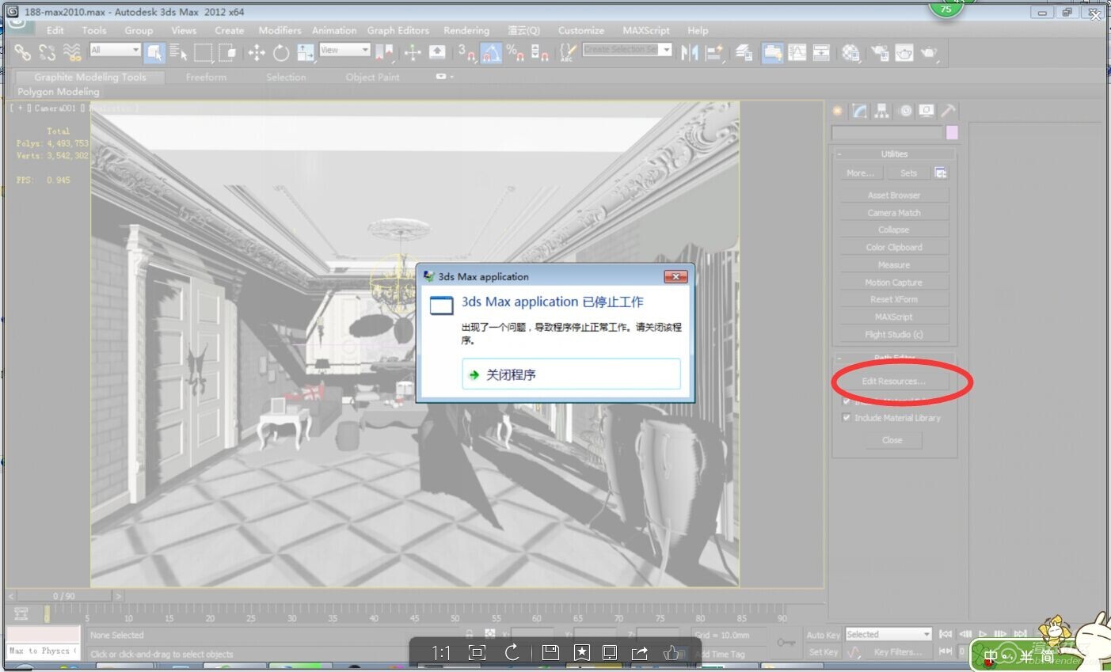Open the Modifiers menu
The width and height of the screenshot is (1111, 672).
click(280, 30)
